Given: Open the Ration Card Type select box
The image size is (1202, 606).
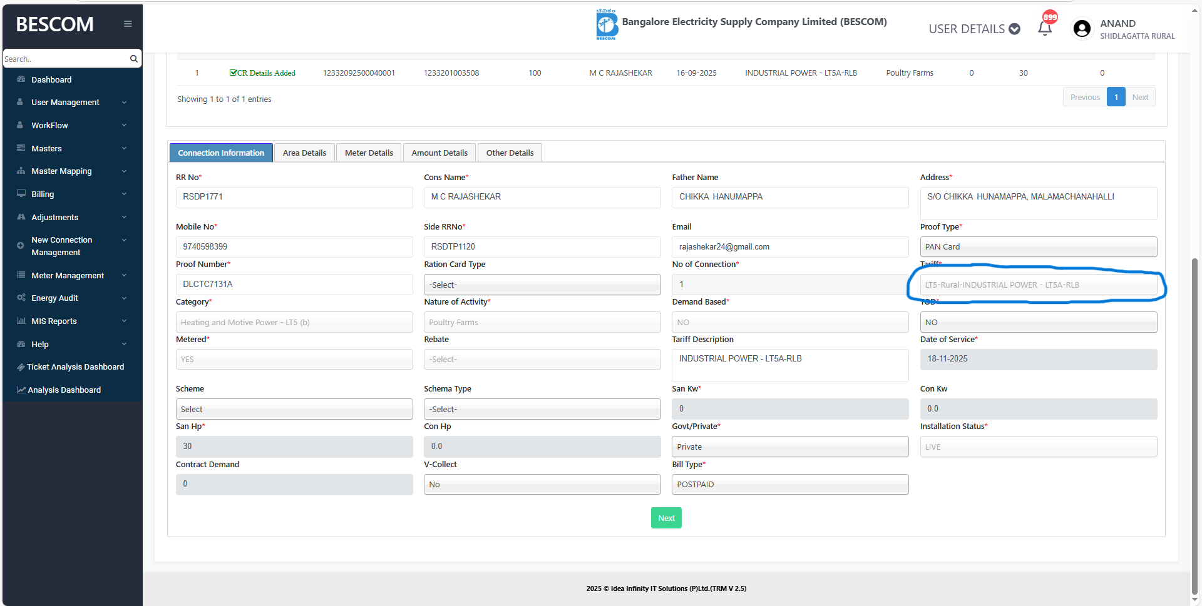Looking at the screenshot, I should click(542, 285).
